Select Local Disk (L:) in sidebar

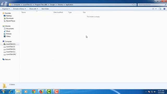[x=10, y=52]
